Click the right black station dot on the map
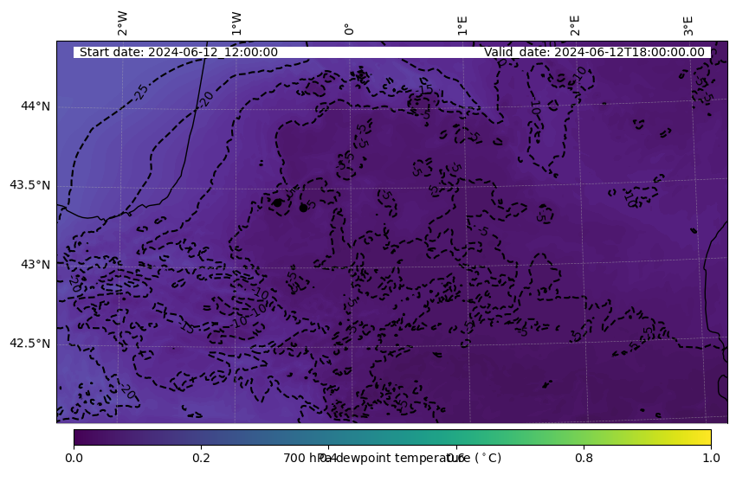The height and width of the screenshot is (482, 736). click(303, 207)
